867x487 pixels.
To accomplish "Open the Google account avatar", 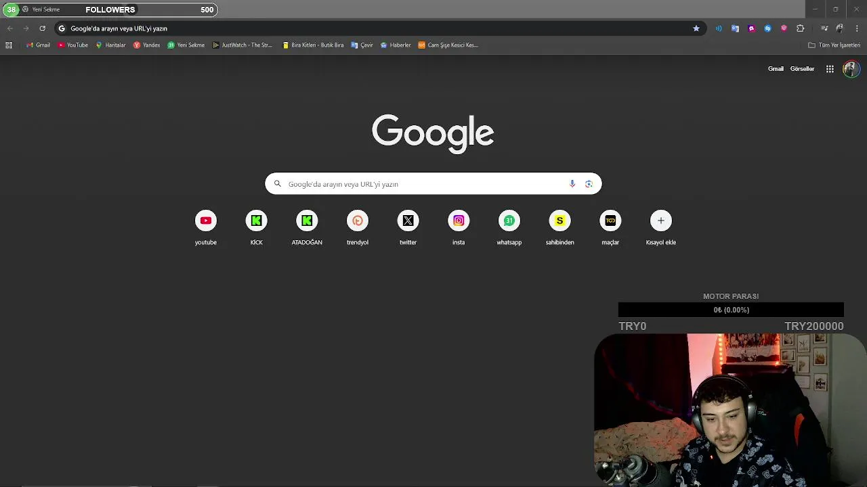I will [x=851, y=69].
